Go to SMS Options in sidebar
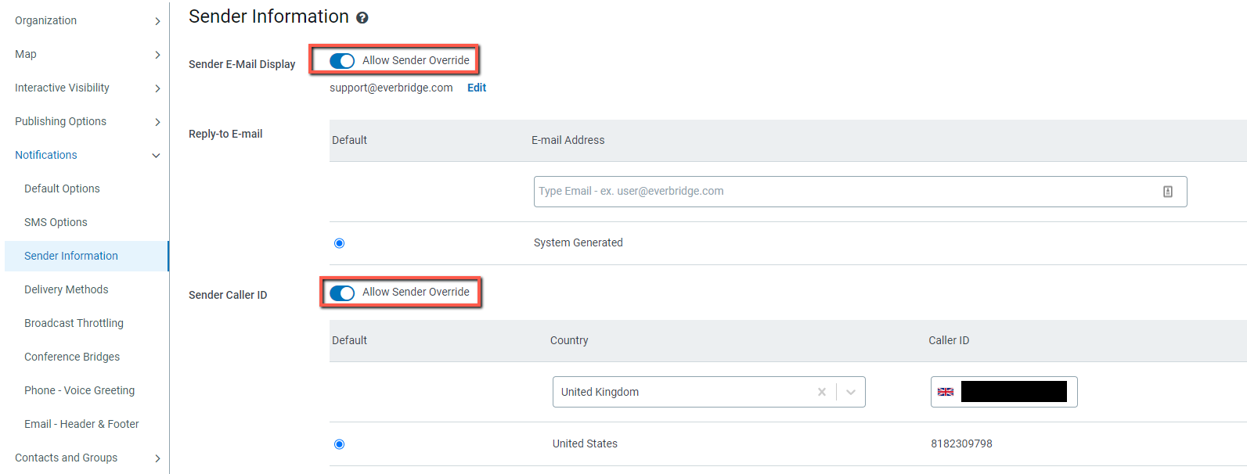The width and height of the screenshot is (1247, 474). [56, 222]
